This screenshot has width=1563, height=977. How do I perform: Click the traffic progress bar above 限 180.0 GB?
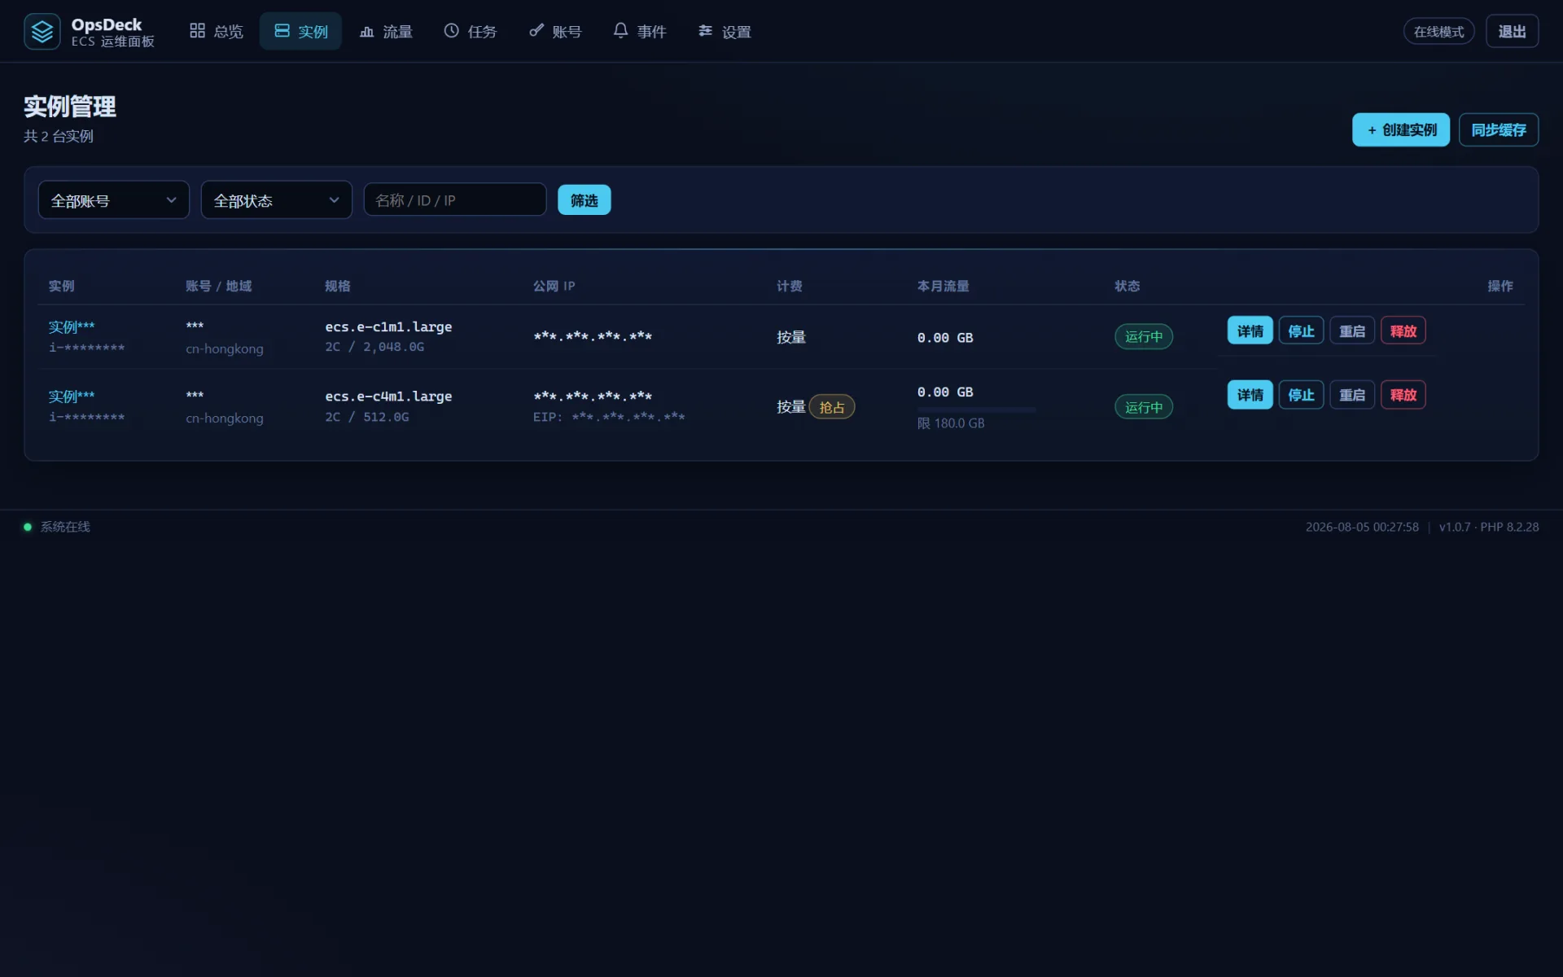(977, 410)
